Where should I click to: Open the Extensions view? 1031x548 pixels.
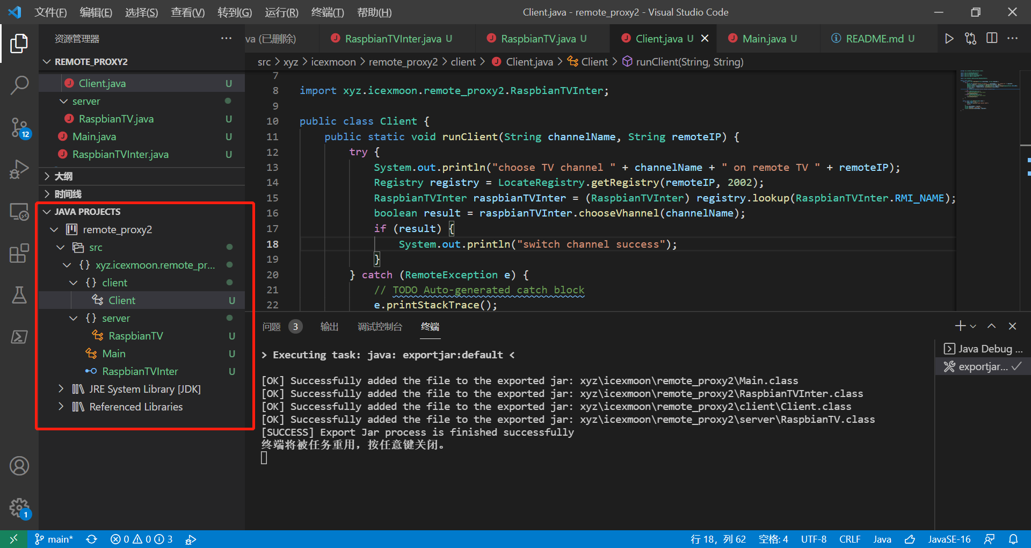pos(19,253)
